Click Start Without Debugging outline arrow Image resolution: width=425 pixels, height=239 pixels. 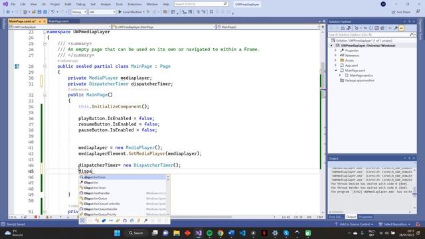[148, 12]
